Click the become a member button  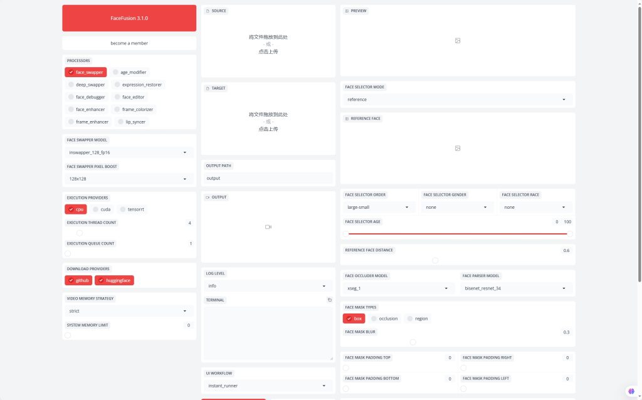(129, 43)
